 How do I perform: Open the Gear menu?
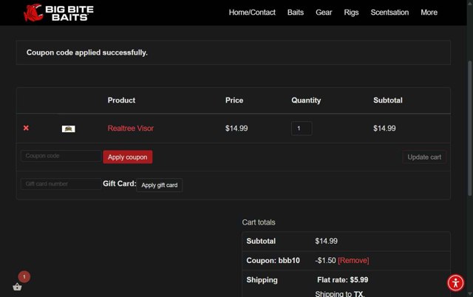pyautogui.click(x=324, y=13)
